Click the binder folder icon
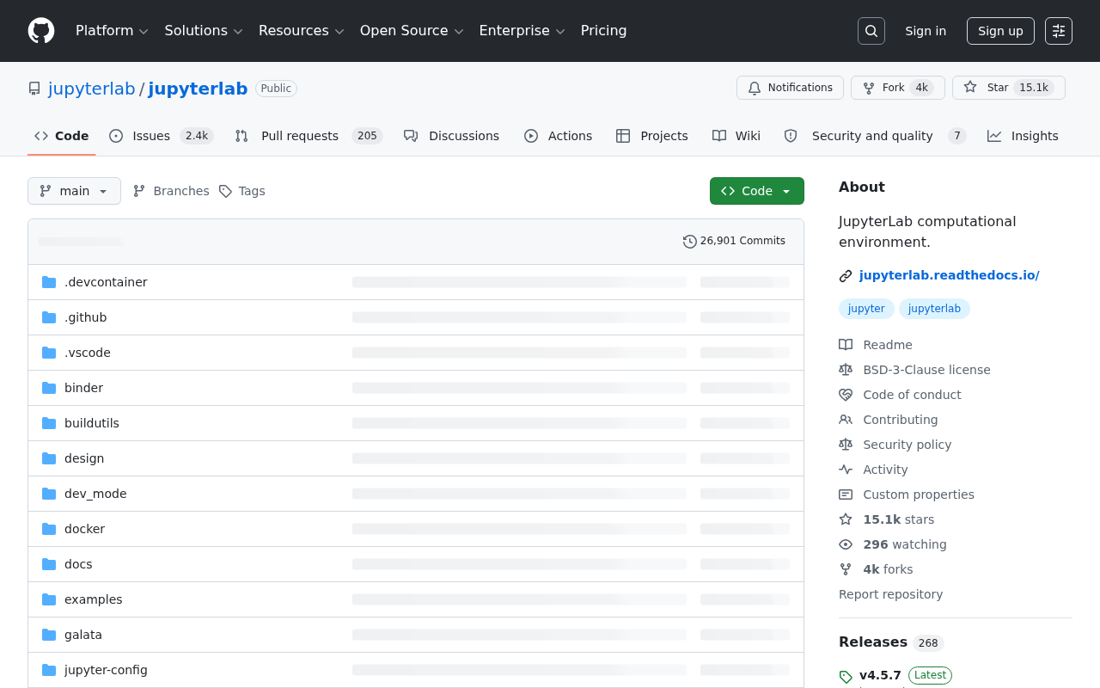Image resolution: width=1100 pixels, height=688 pixels. tap(49, 388)
